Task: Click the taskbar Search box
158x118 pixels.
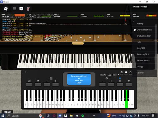Action: tap(25, 116)
